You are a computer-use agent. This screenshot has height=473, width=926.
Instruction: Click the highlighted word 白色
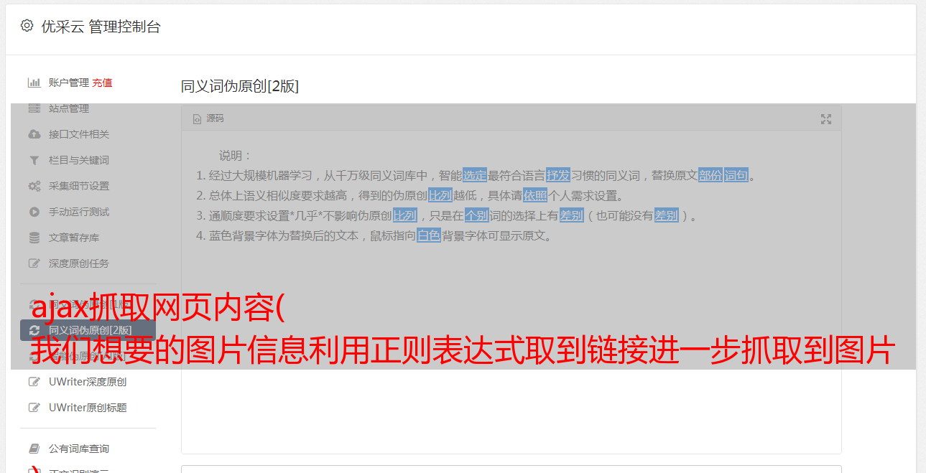pyautogui.click(x=429, y=235)
